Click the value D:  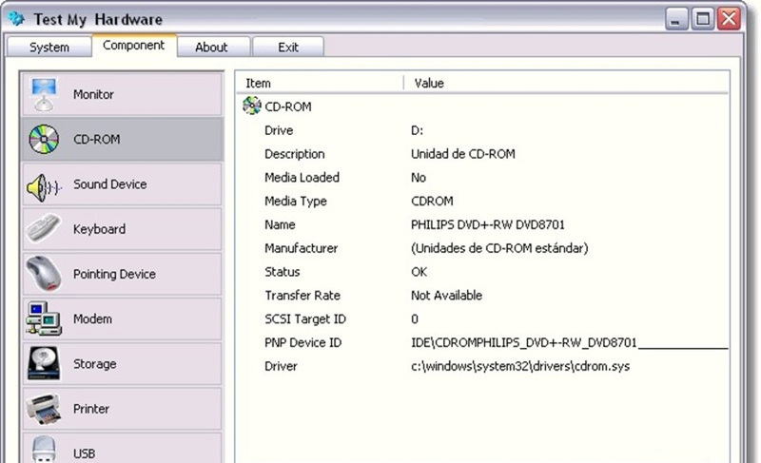click(417, 130)
